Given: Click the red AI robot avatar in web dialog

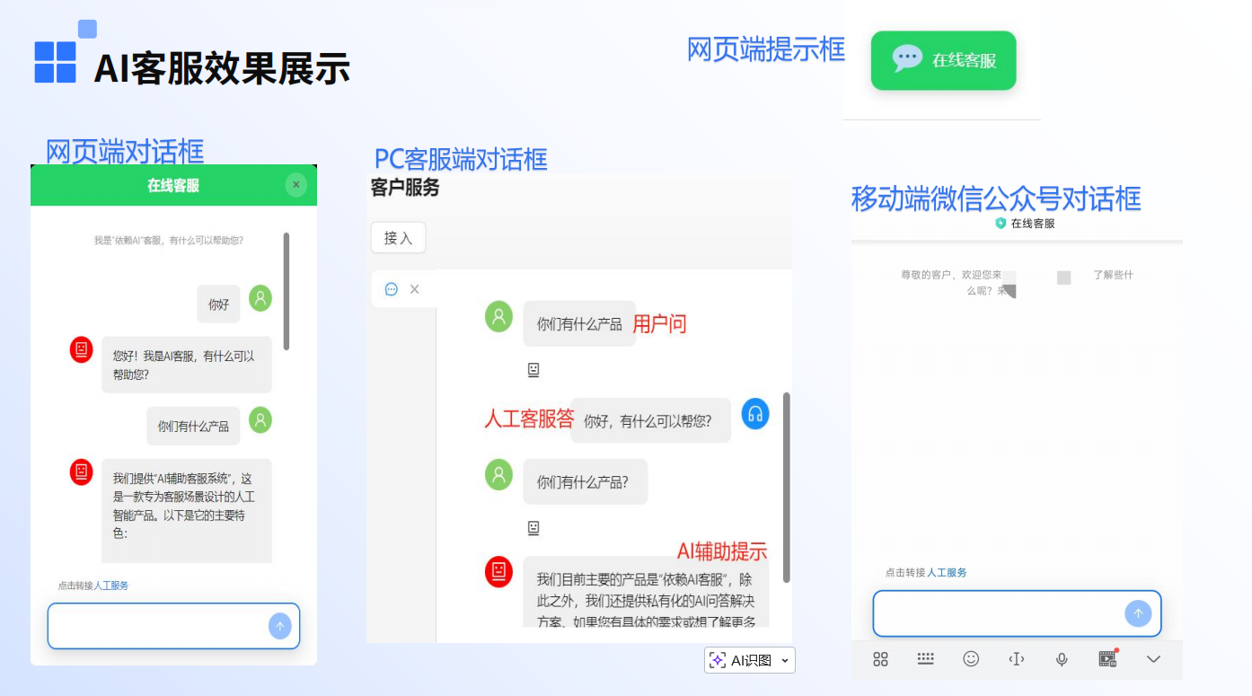Looking at the screenshot, I should coord(81,350).
